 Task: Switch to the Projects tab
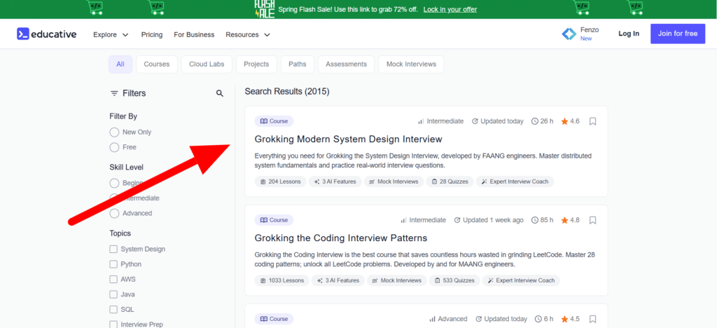tap(256, 64)
